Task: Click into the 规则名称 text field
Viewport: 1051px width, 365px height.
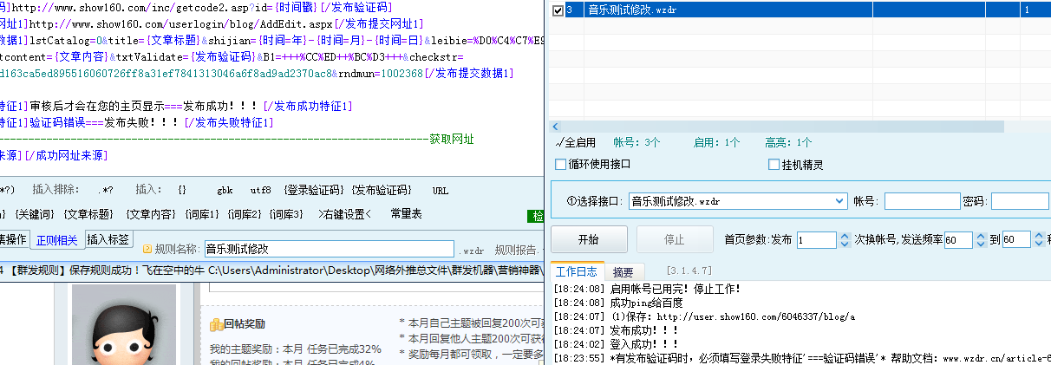Action: coord(330,249)
